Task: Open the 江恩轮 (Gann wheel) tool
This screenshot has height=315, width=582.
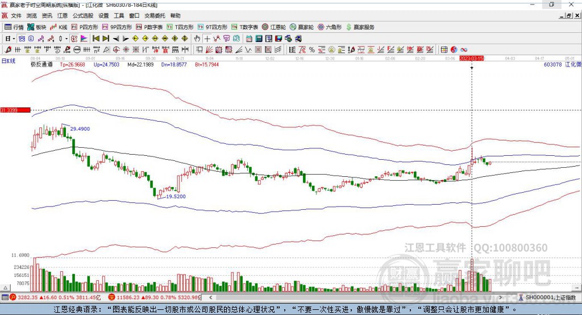Action: click(278, 27)
